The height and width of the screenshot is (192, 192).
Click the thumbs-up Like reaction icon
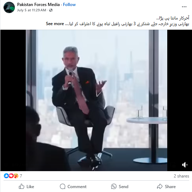click(6, 176)
